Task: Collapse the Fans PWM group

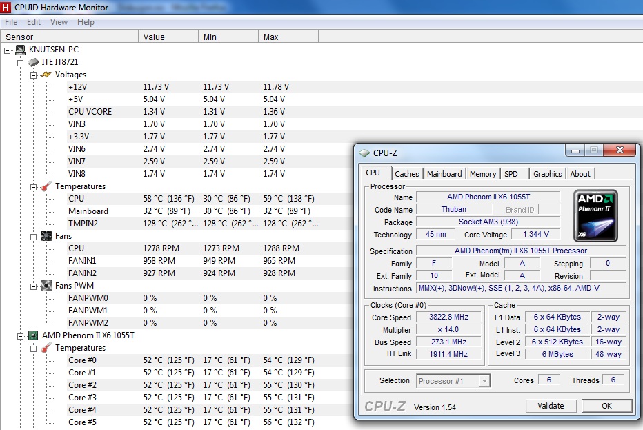Action: pos(33,286)
